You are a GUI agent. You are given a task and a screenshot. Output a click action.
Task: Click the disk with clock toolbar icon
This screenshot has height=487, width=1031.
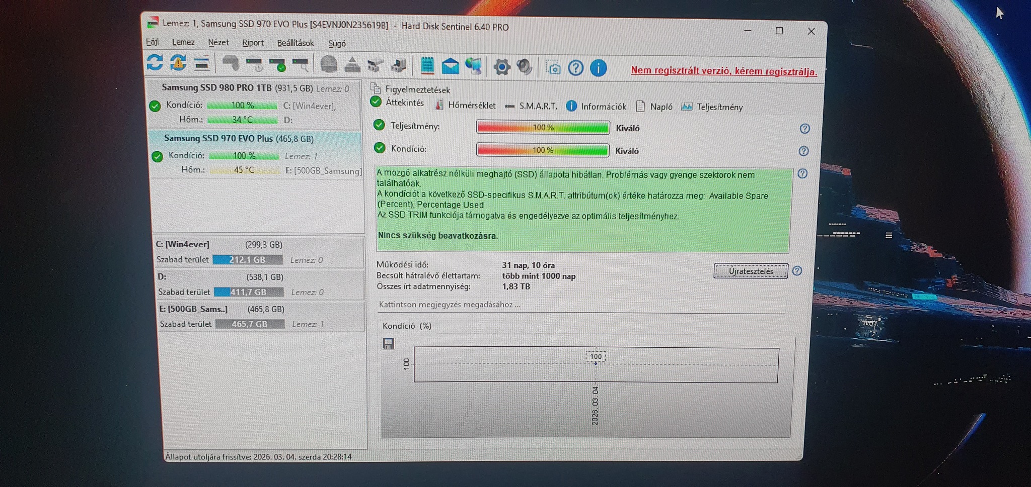[254, 64]
